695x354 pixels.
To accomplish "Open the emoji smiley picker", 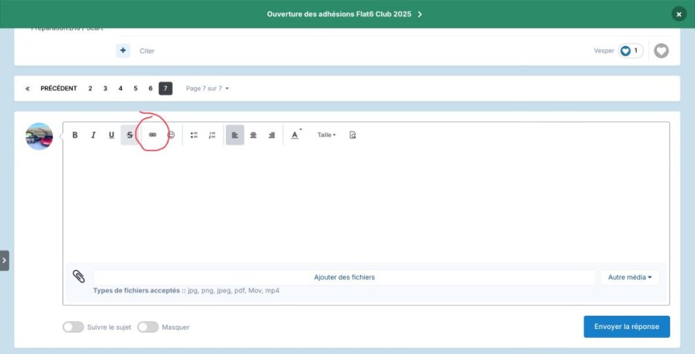I will [x=171, y=135].
